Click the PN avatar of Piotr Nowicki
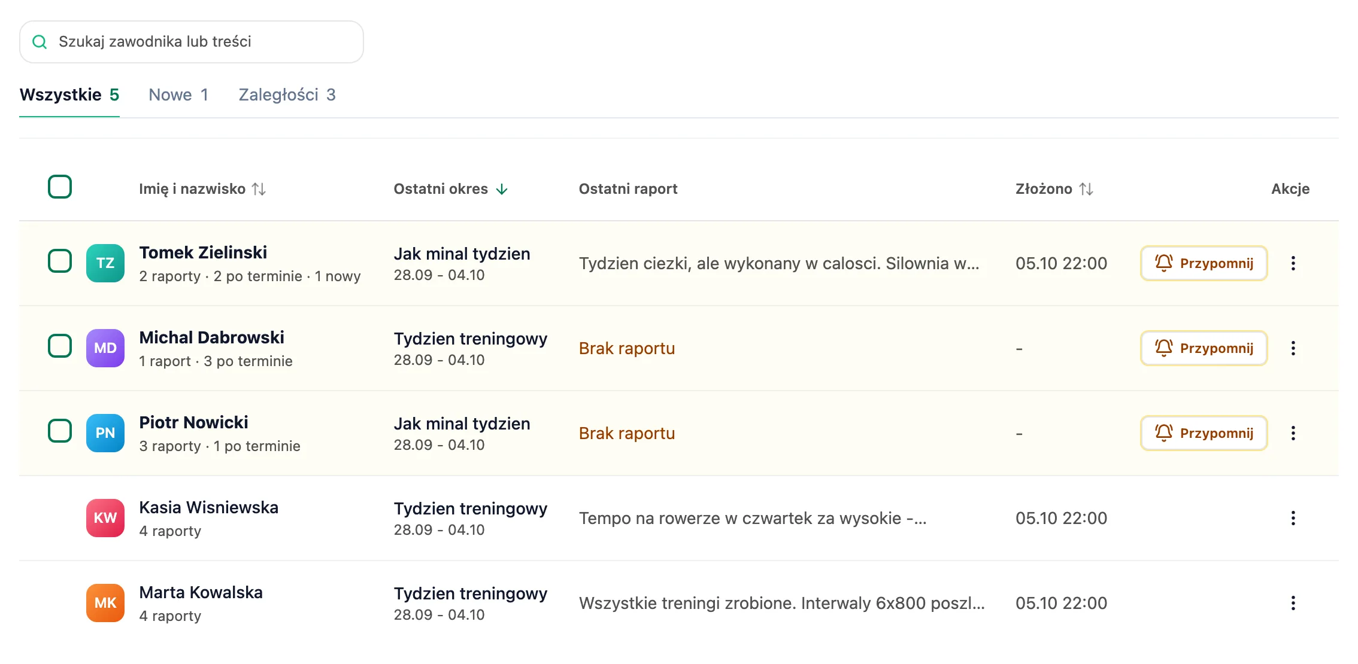Image resolution: width=1358 pixels, height=664 pixels. [105, 433]
